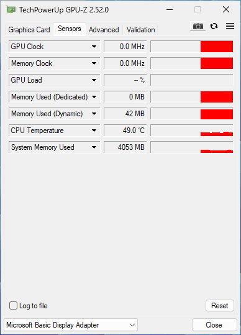Click the refresh arrows icon
The image size is (241, 335).
pos(214,26)
